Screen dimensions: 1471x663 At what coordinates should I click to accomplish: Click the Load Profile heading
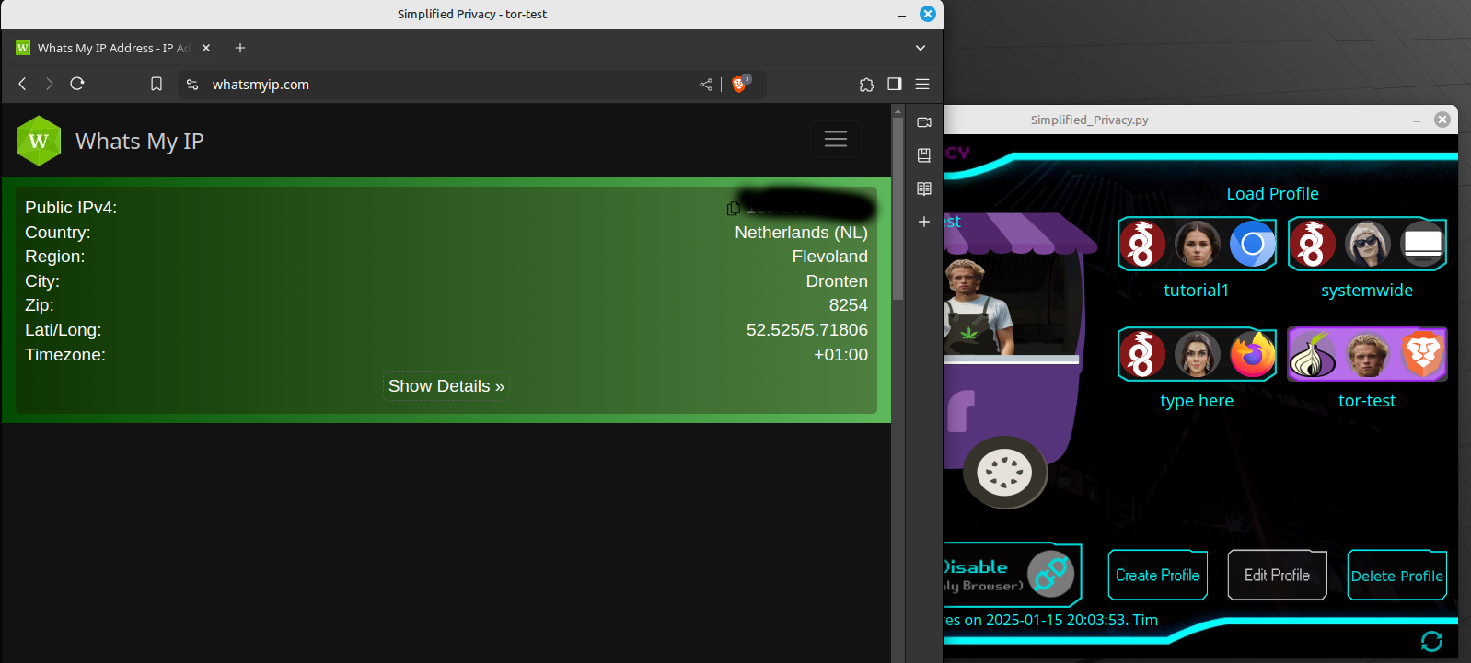point(1272,194)
